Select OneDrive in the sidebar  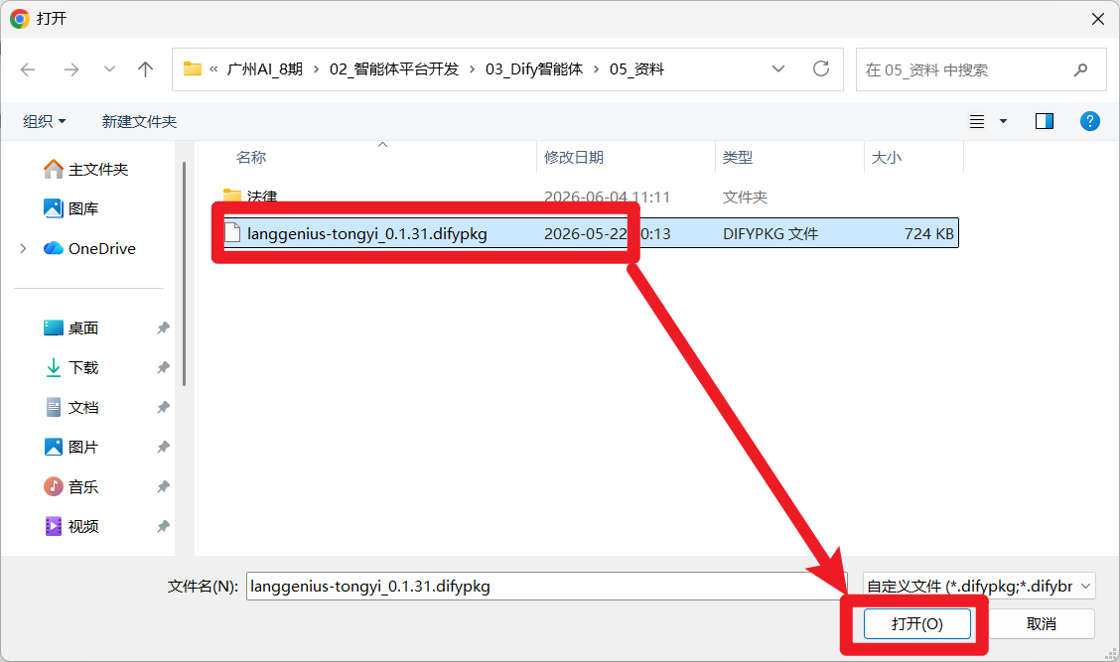[89, 248]
